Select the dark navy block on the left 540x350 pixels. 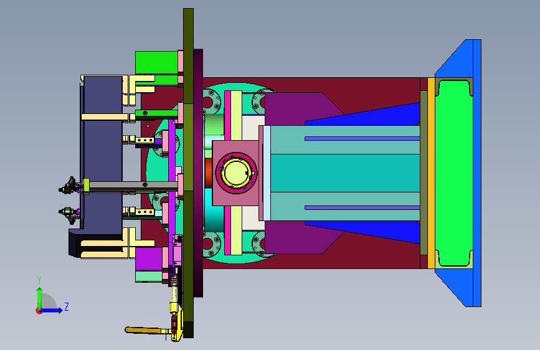(102, 155)
